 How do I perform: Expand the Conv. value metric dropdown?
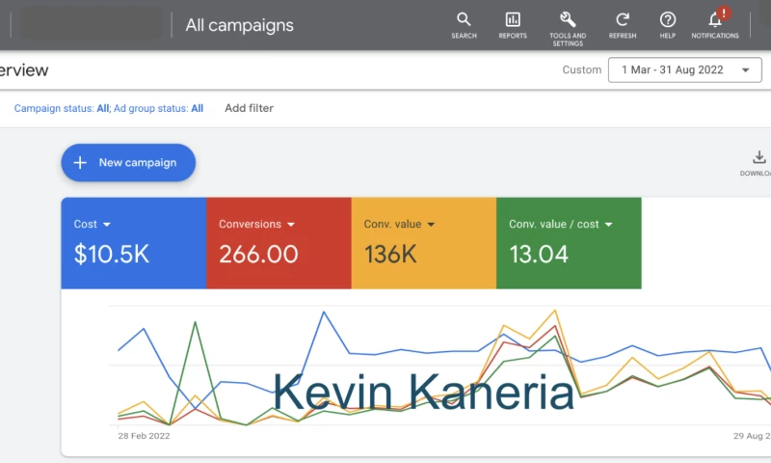[x=431, y=225]
